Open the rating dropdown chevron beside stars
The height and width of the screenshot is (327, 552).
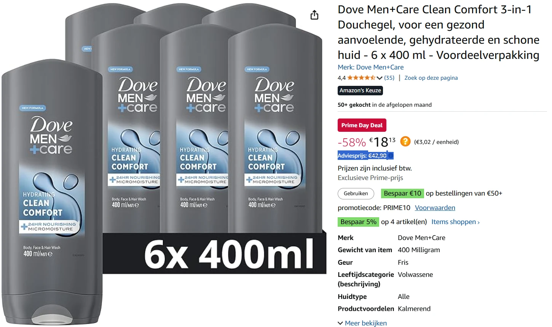click(379, 78)
